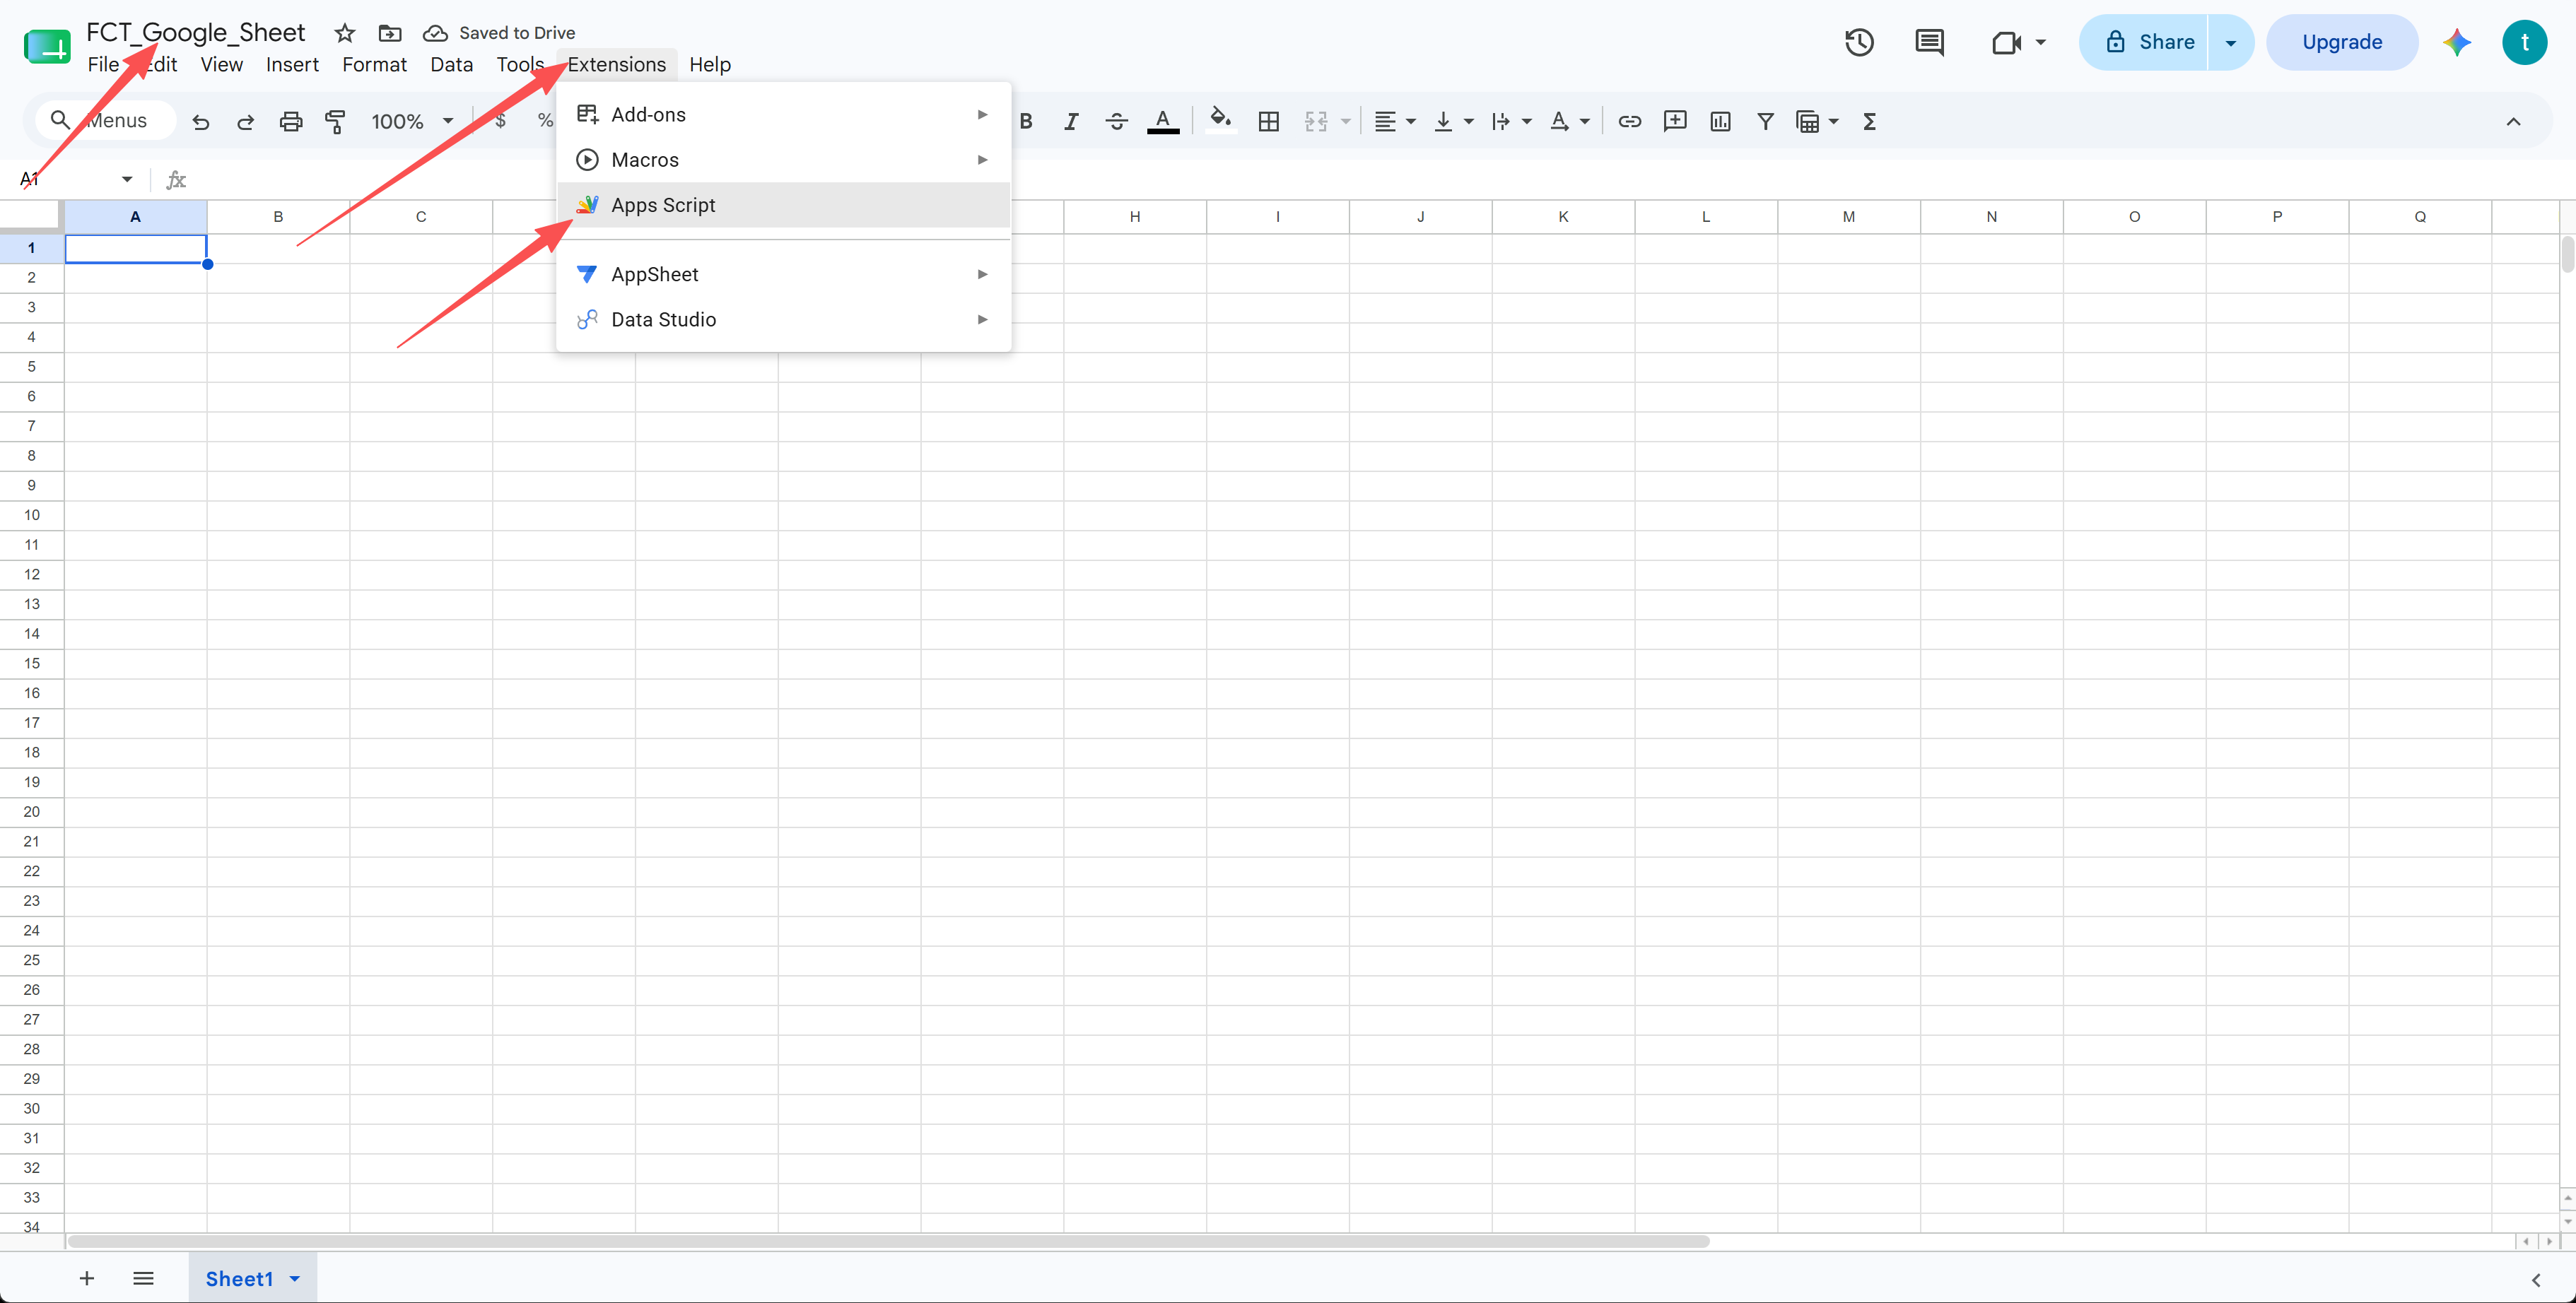Open version history clock icon

tap(1860, 42)
